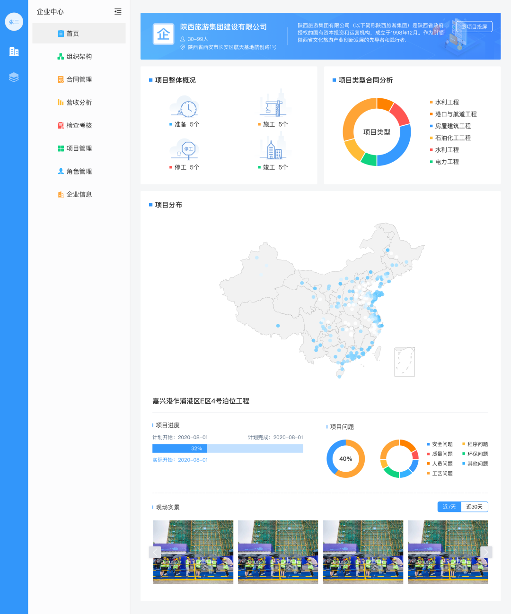Viewport: 511px width, 614px height.
Task: Click the 组织架构 org-tree icon
Action: coord(61,56)
